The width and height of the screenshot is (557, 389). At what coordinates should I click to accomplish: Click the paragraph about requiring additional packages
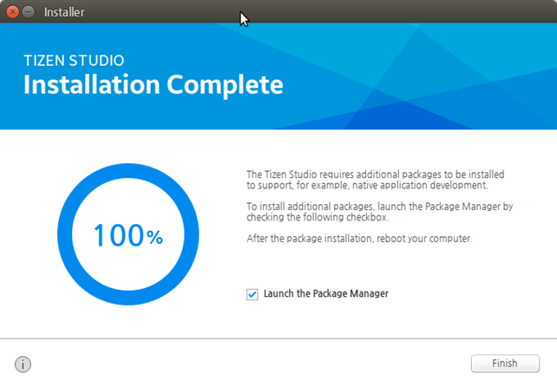tap(375, 180)
